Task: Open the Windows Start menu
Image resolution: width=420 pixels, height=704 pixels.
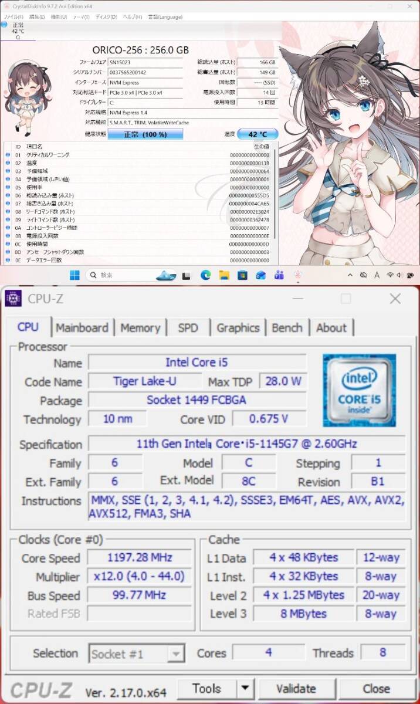Action: coord(75,275)
